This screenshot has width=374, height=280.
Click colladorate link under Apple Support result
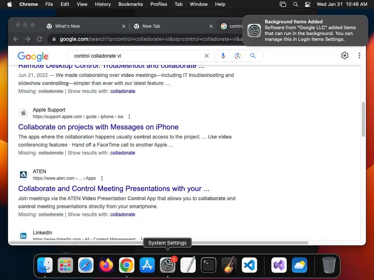[x=123, y=153]
